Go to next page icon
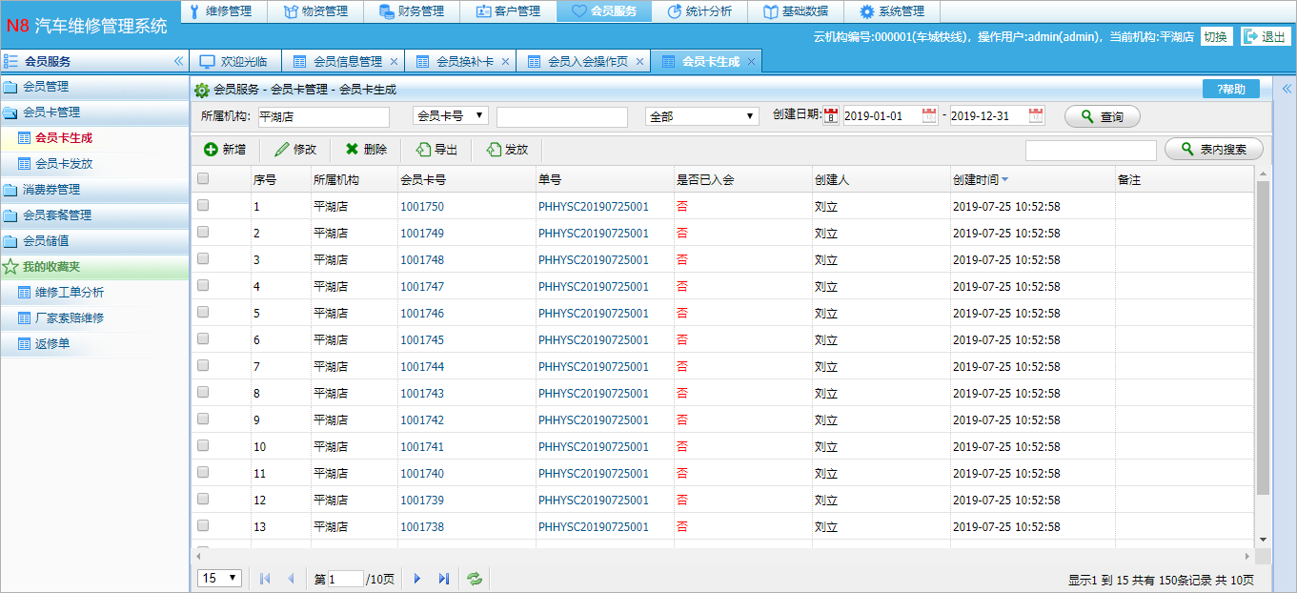 point(417,579)
